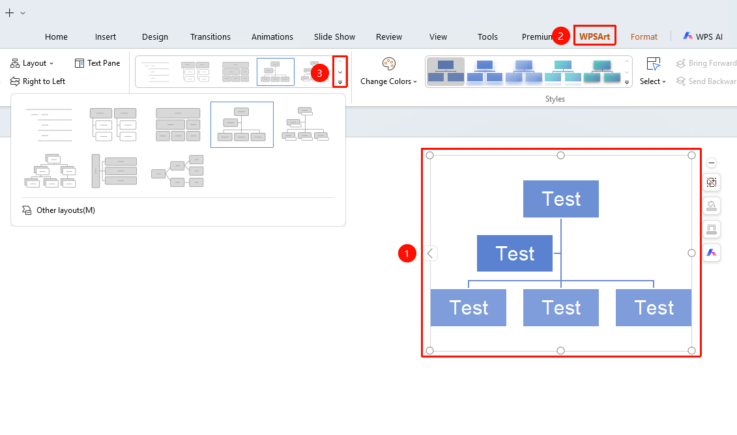This screenshot has height=435, width=737.
Task: Select the WPSArt tab
Action: [x=594, y=36]
